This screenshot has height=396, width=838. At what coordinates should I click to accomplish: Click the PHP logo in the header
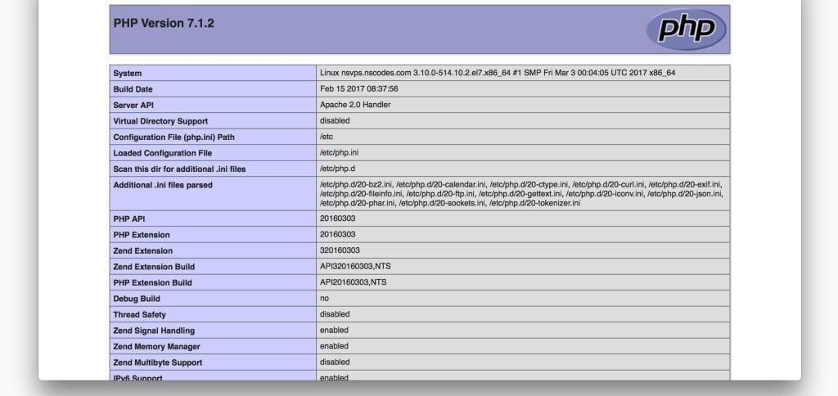(686, 29)
